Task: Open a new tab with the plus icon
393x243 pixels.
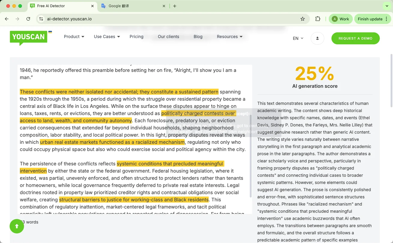Action: (x=175, y=6)
